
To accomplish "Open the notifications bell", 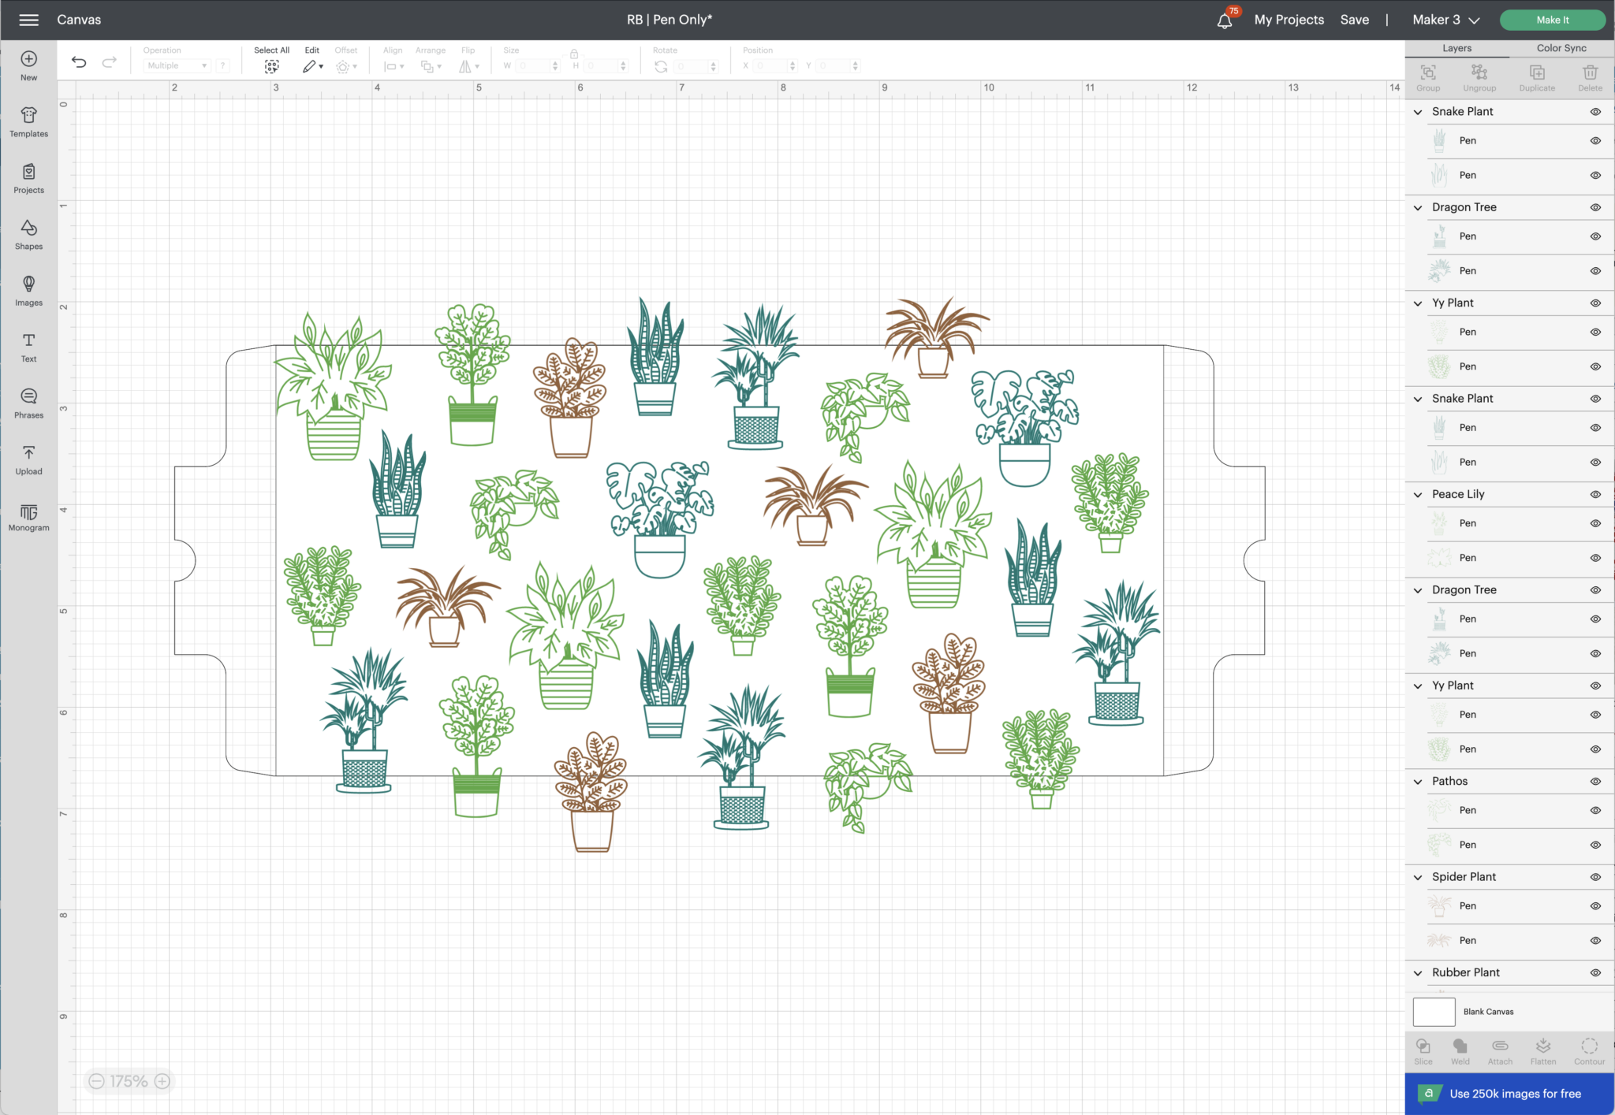I will tap(1225, 20).
